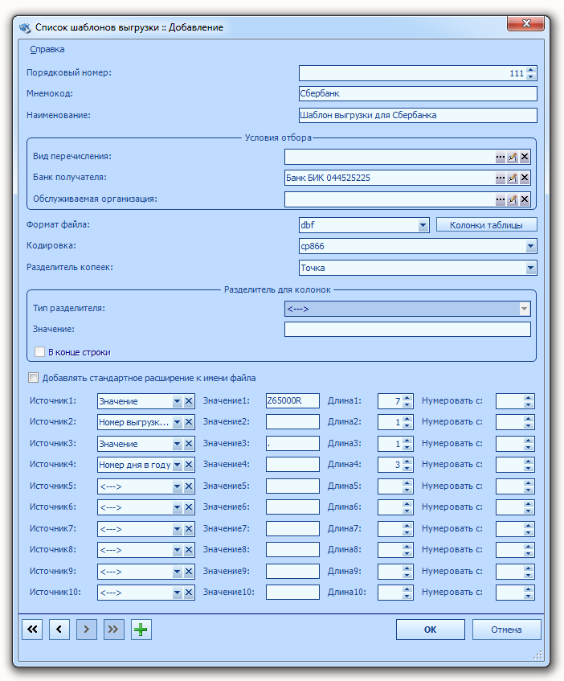Clear the Источник6 selection
The width and height of the screenshot is (564, 681).
coord(189,507)
